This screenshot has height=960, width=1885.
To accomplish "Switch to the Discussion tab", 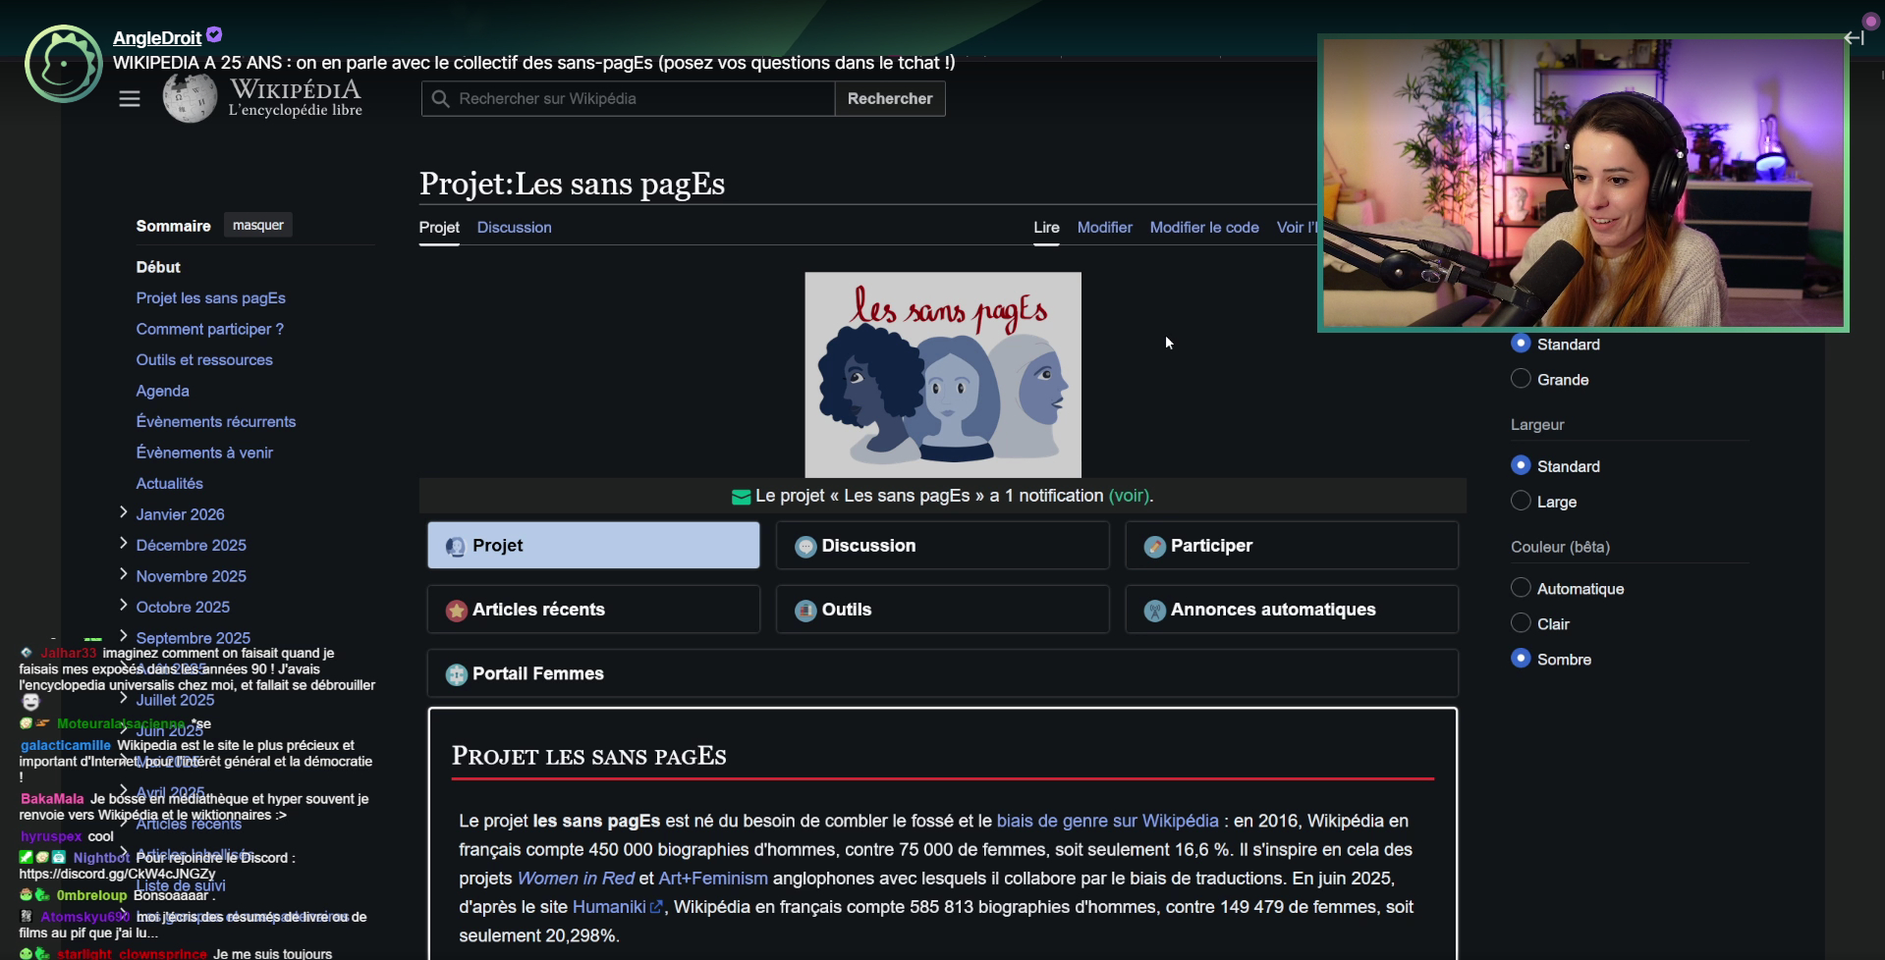I will click(x=514, y=228).
